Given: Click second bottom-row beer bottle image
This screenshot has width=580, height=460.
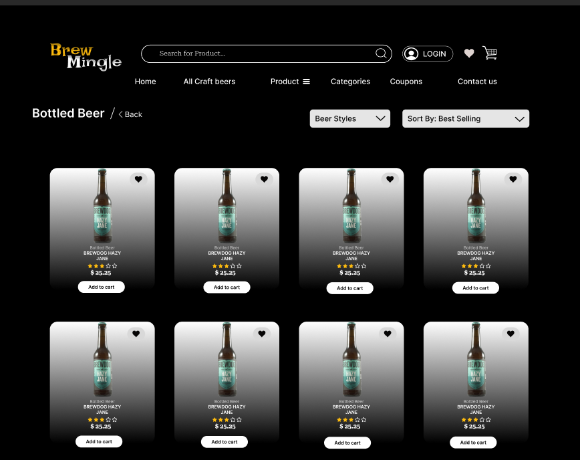Looking at the screenshot, I should (227, 359).
